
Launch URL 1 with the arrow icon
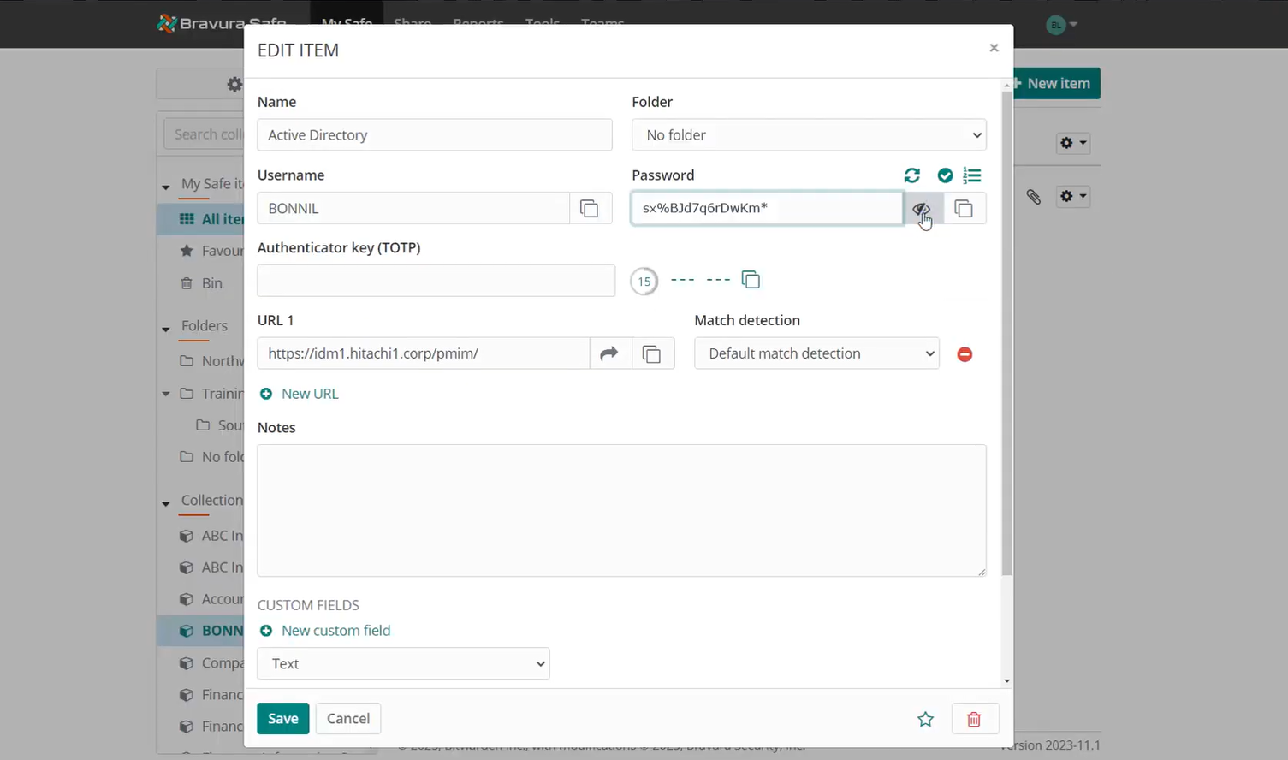pos(609,353)
